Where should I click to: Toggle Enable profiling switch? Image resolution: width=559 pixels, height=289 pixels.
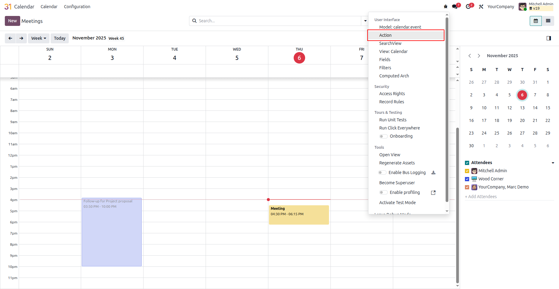click(x=383, y=192)
